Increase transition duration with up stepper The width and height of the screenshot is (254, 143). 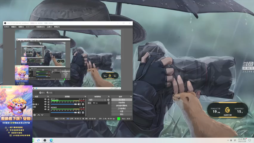(x=109, y=102)
